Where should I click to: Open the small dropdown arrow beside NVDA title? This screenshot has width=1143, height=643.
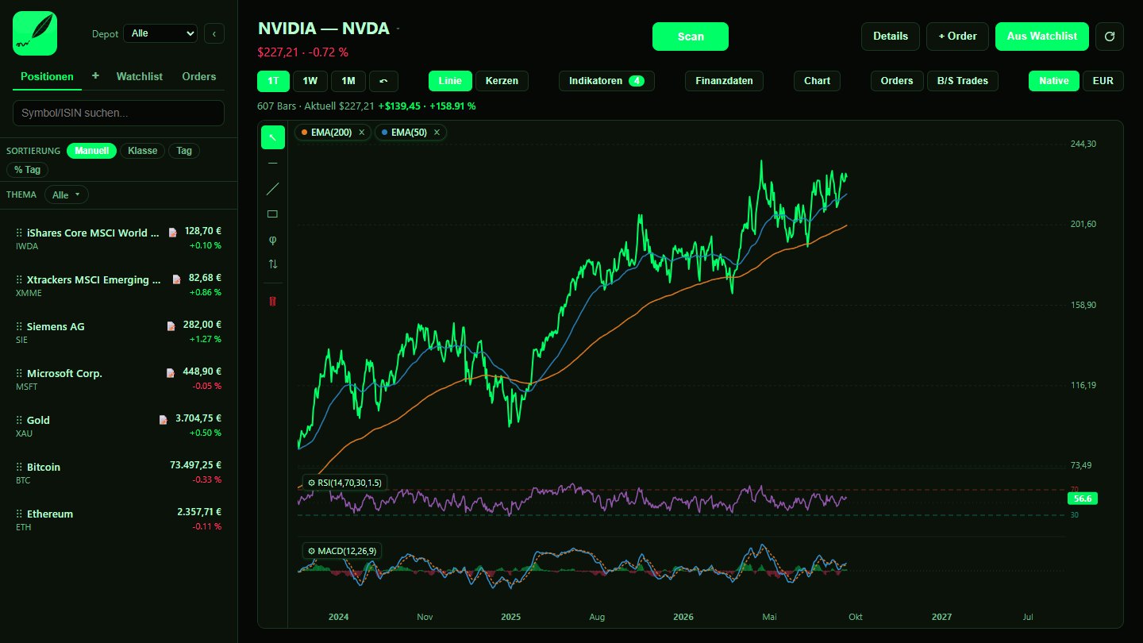pyautogui.click(x=398, y=29)
